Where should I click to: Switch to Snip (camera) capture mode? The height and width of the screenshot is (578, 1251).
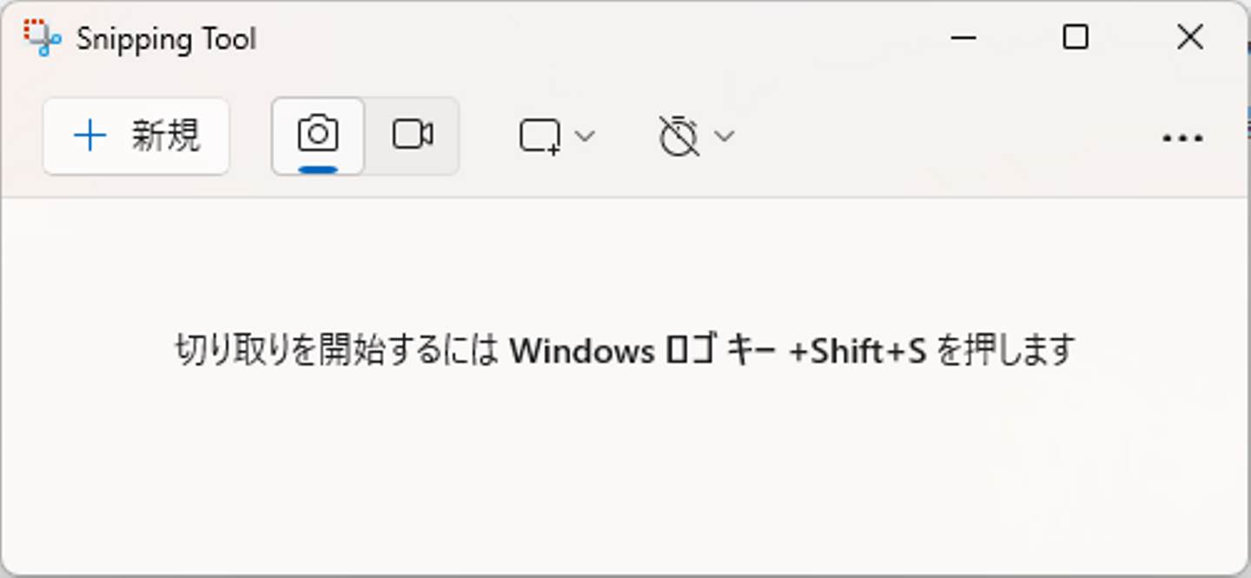[318, 136]
